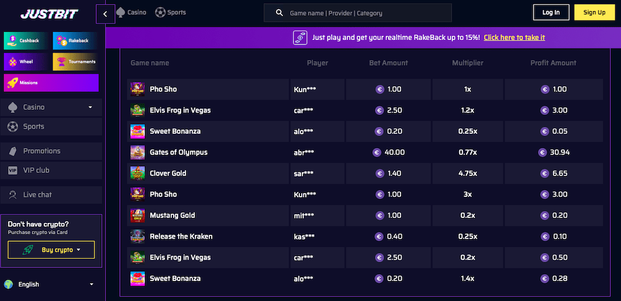
Task: Click player name sar***
Action: [x=304, y=174]
